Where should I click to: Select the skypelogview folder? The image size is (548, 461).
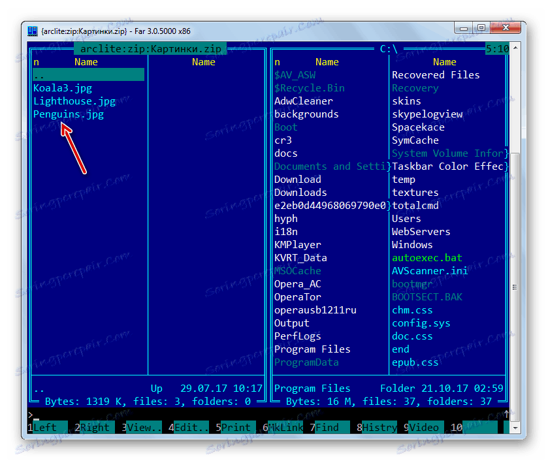point(427,114)
